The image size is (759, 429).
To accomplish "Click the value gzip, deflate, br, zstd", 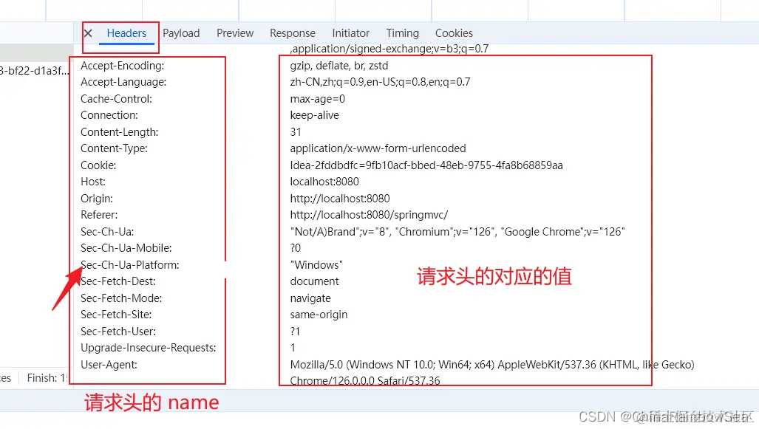I will coord(338,66).
